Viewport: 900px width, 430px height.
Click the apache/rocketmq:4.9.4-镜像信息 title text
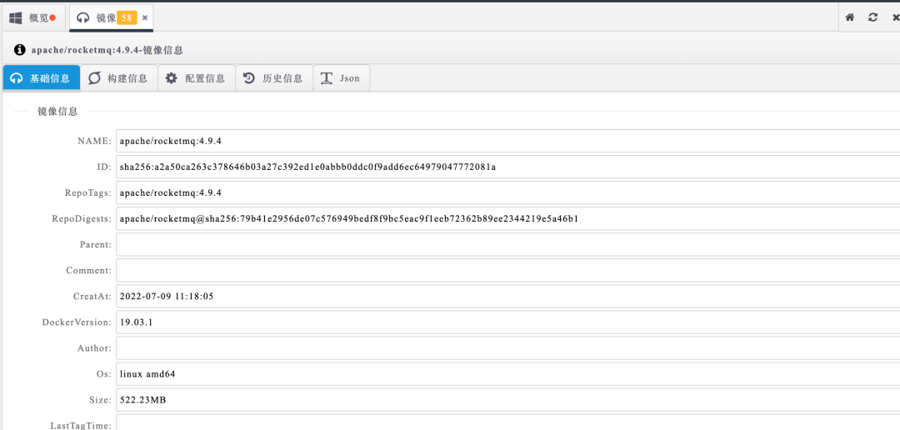(107, 51)
